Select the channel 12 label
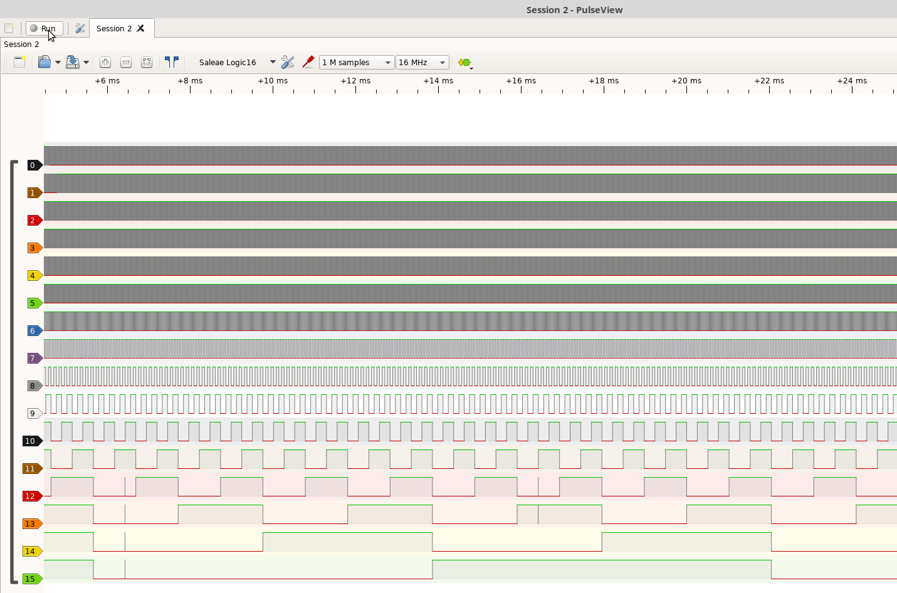This screenshot has width=897, height=593. point(32,496)
